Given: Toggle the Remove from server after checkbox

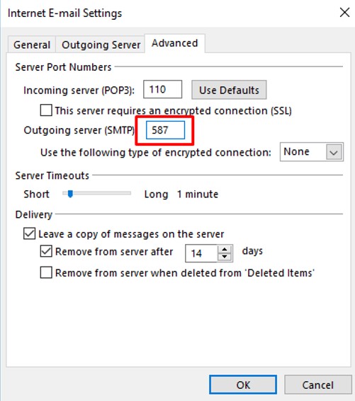Looking at the screenshot, I should tap(46, 251).
